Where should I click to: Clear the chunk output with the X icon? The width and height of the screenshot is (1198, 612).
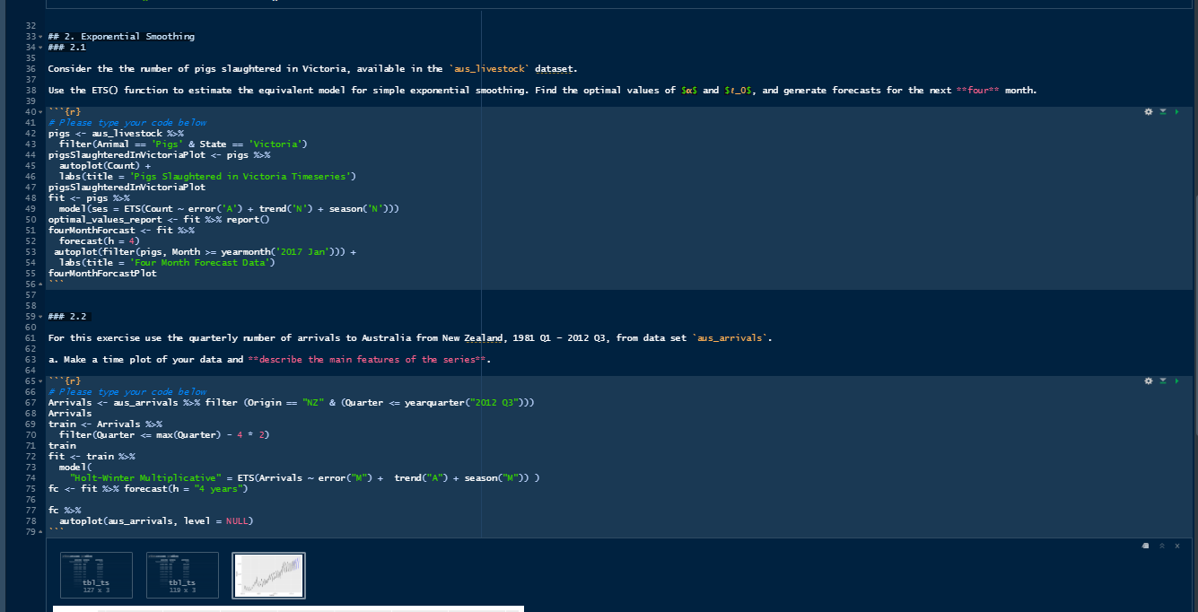[1176, 545]
